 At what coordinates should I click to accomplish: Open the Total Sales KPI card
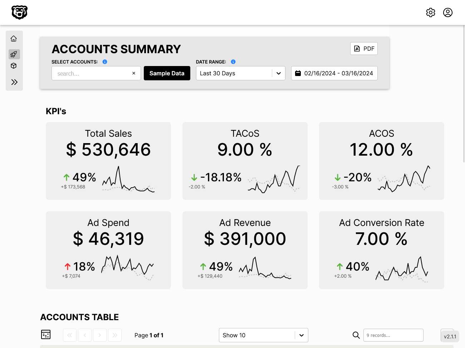108,161
